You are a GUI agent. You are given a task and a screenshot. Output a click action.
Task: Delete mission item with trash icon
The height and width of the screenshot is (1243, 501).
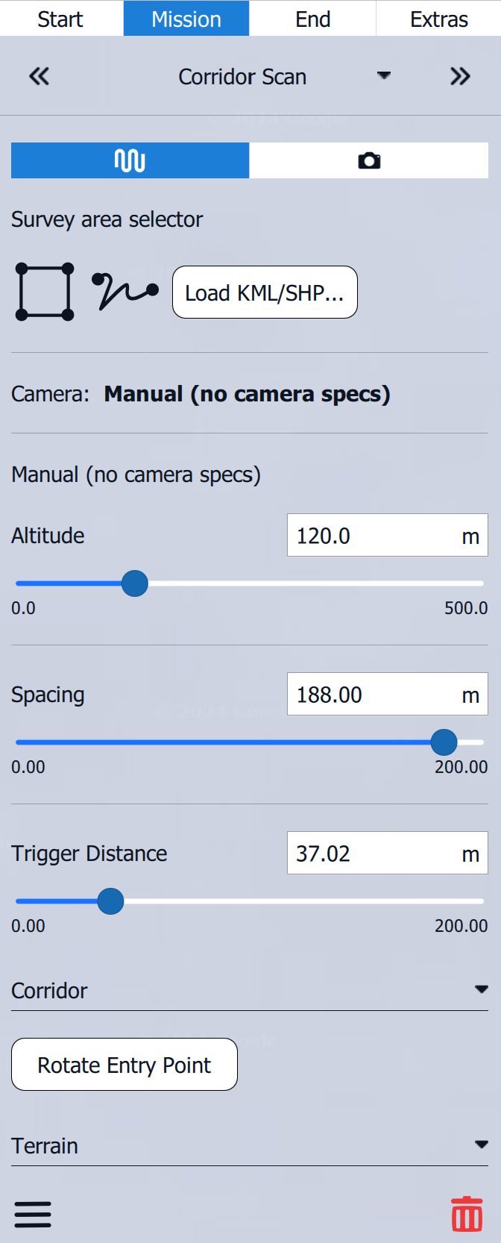[x=467, y=1214]
